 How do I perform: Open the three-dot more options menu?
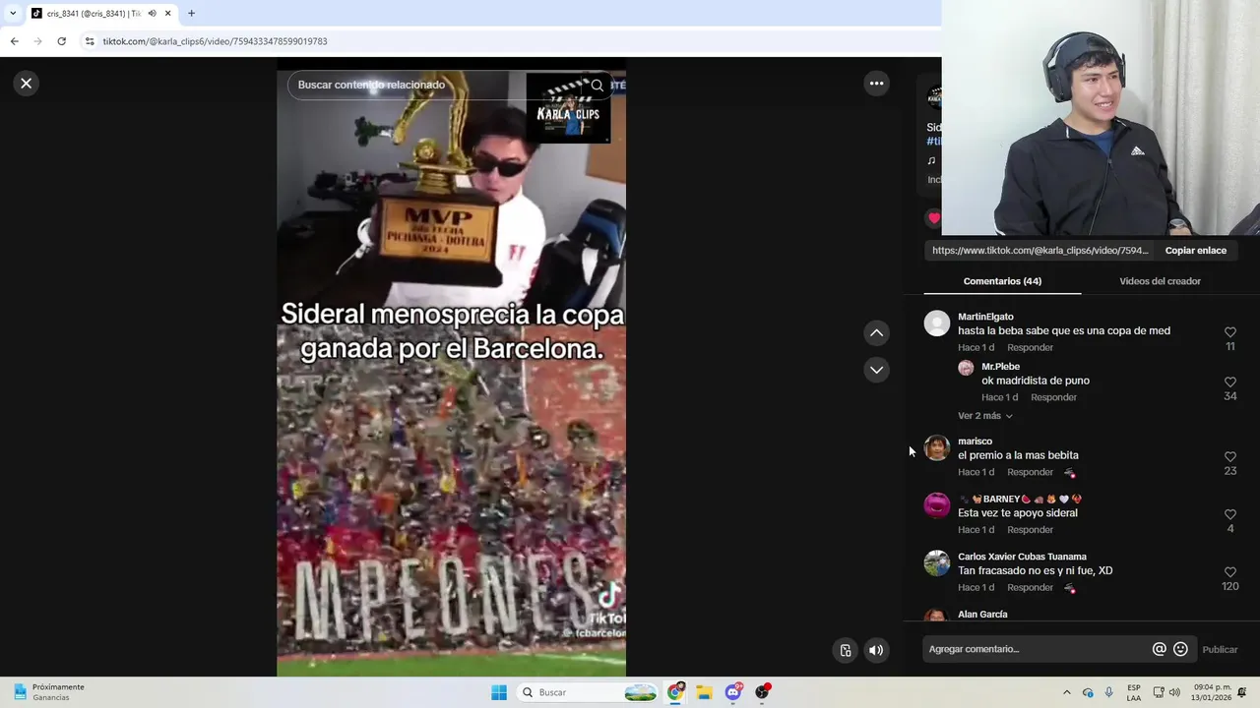pos(876,84)
